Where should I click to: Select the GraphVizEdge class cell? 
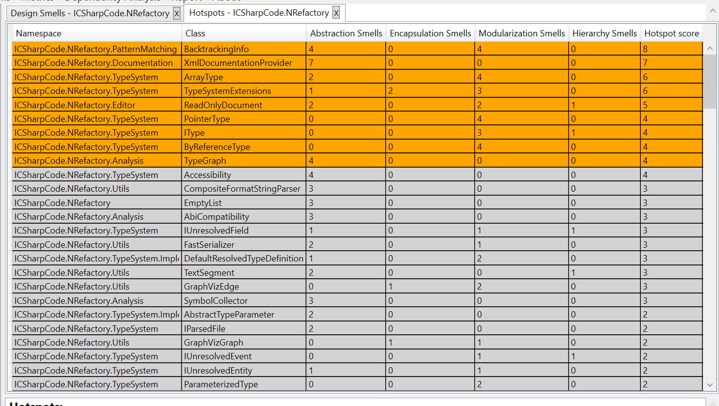tap(244, 287)
